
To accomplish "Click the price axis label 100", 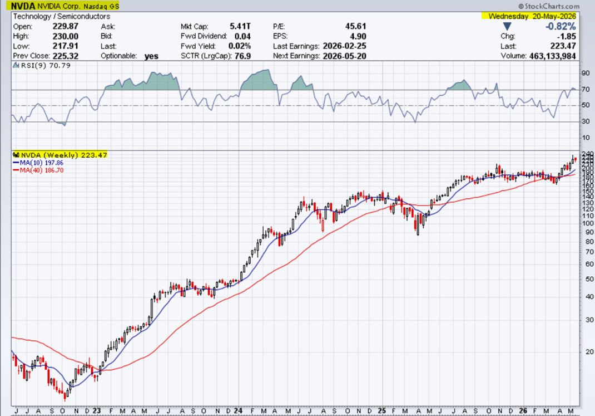I will [587, 223].
